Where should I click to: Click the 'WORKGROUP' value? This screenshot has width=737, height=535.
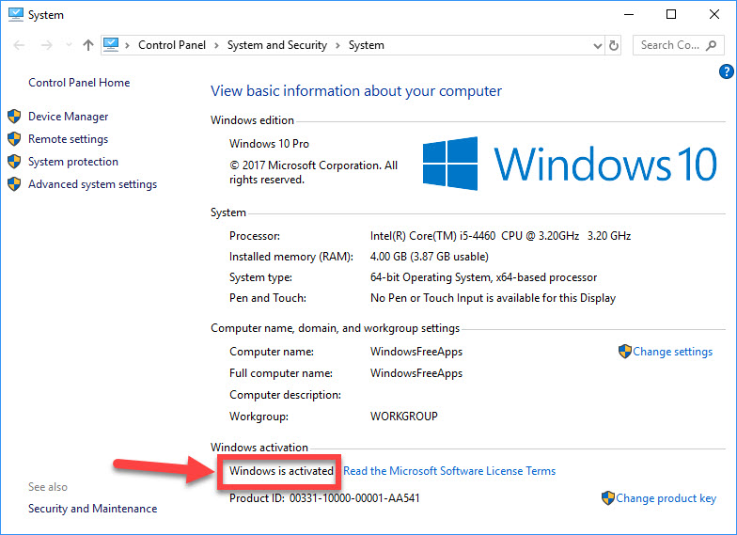pyautogui.click(x=404, y=417)
